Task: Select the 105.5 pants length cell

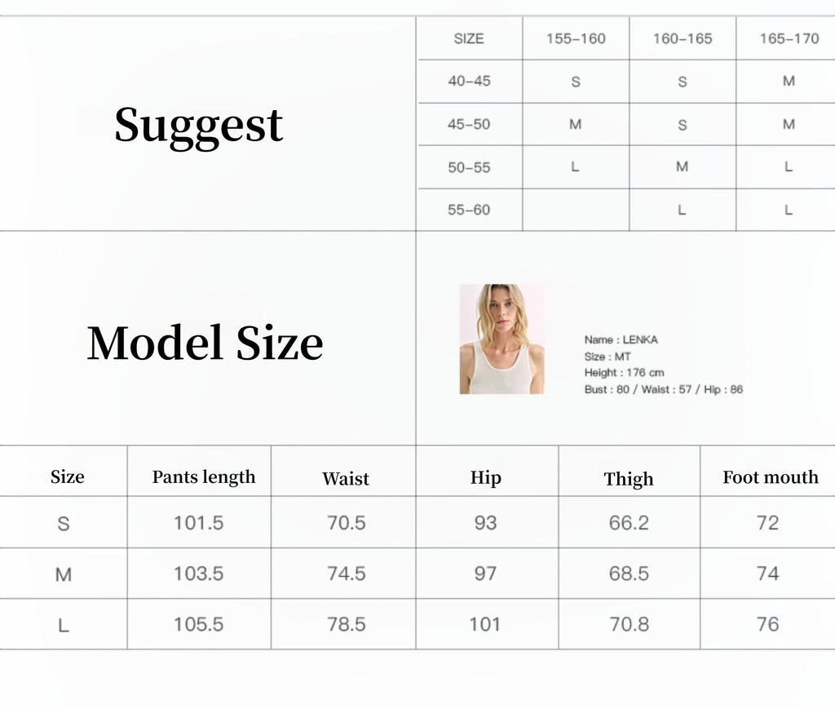Action: [x=198, y=624]
